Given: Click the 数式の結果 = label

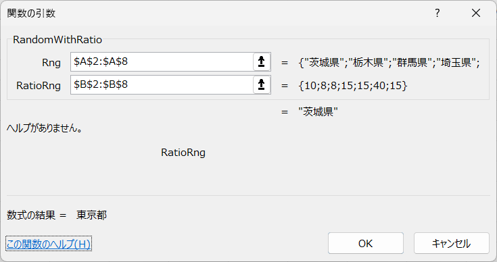Looking at the screenshot, I should click(37, 215).
